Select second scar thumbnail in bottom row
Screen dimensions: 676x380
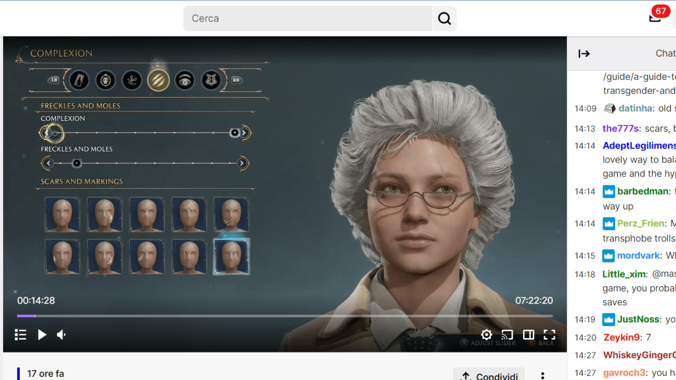105,256
